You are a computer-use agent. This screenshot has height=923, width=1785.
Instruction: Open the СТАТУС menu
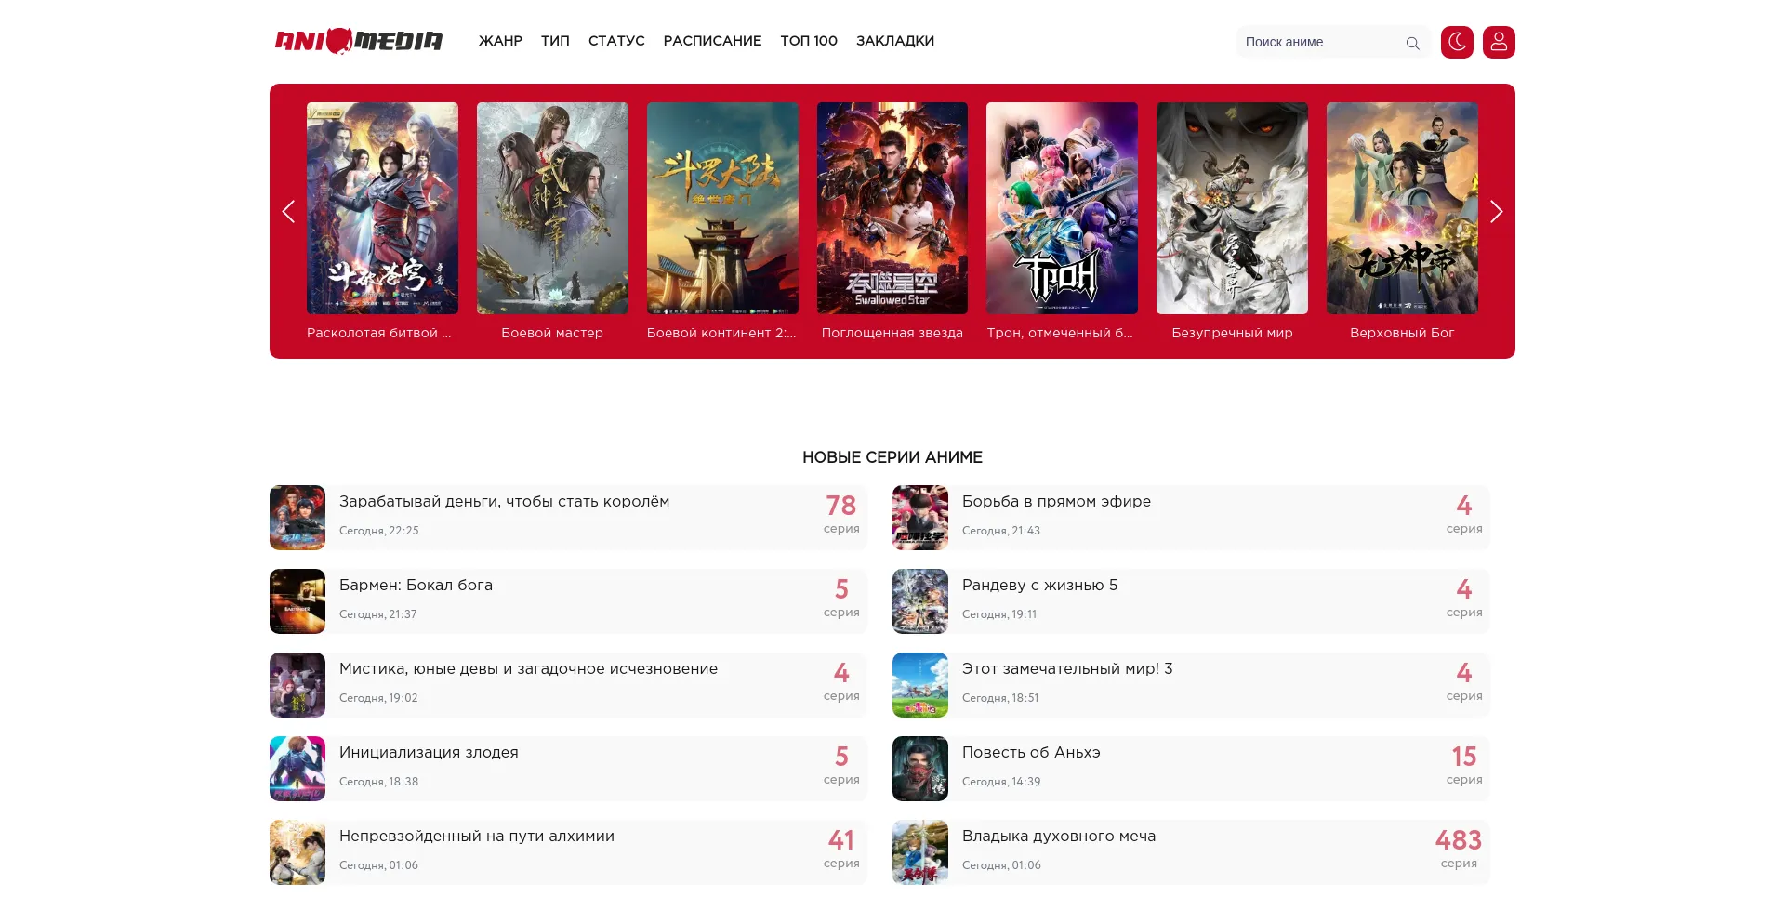click(616, 41)
